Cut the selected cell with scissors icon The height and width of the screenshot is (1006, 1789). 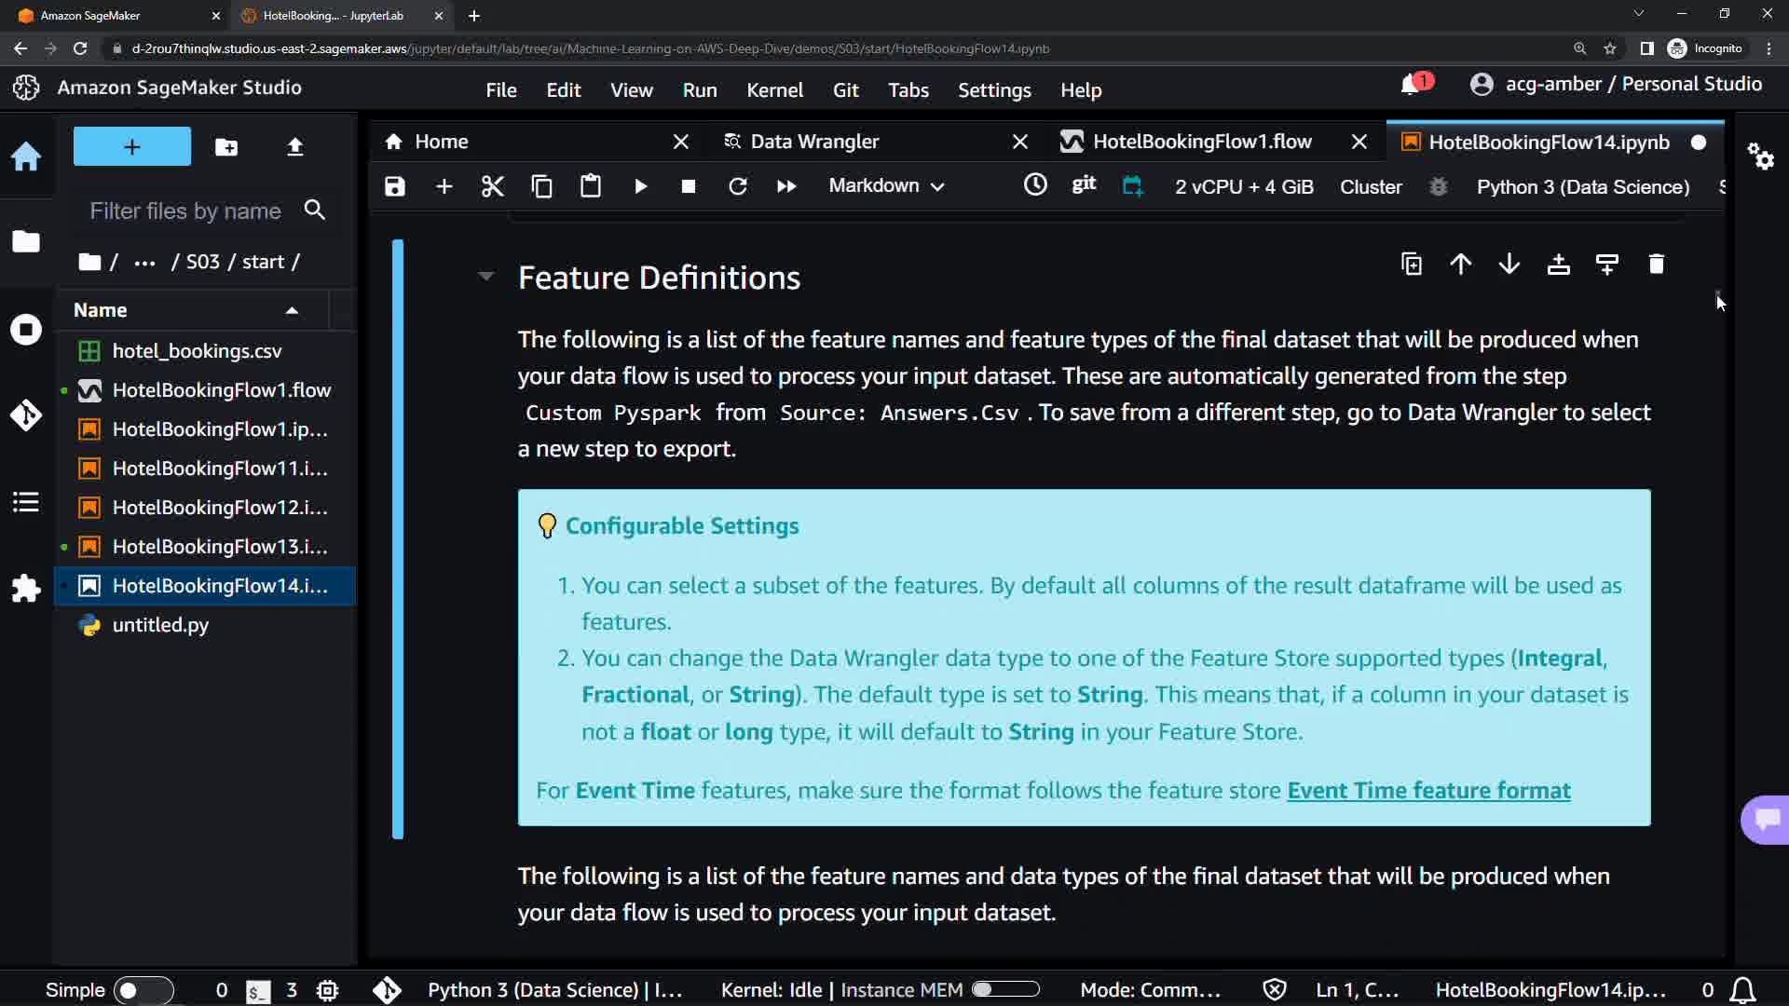492,186
